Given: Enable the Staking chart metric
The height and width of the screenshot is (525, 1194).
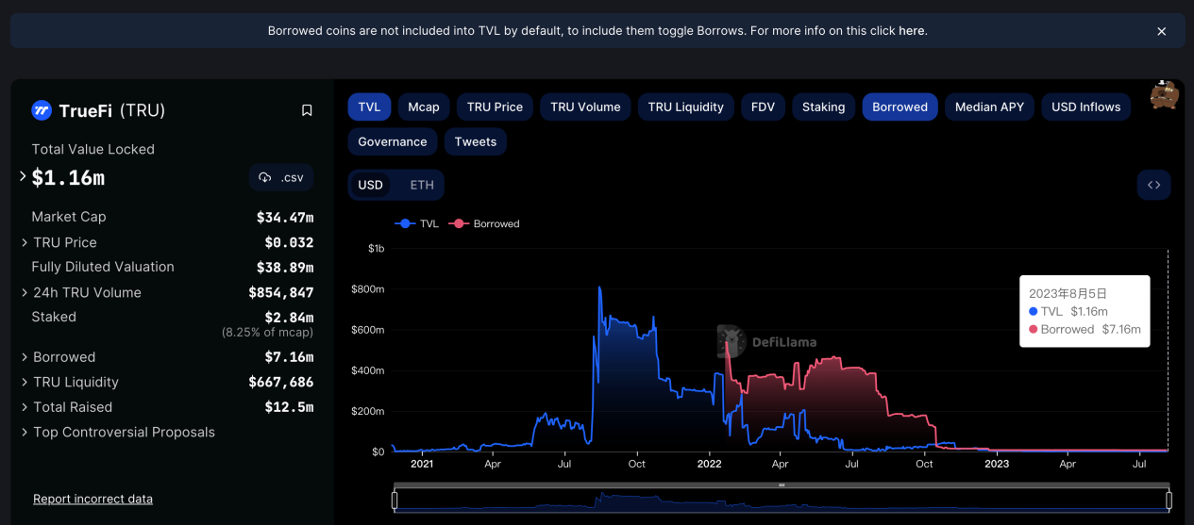Looking at the screenshot, I should pyautogui.click(x=823, y=107).
